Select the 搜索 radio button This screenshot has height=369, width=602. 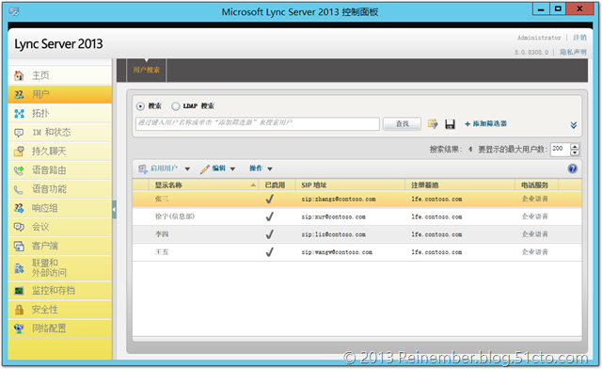tap(140, 106)
